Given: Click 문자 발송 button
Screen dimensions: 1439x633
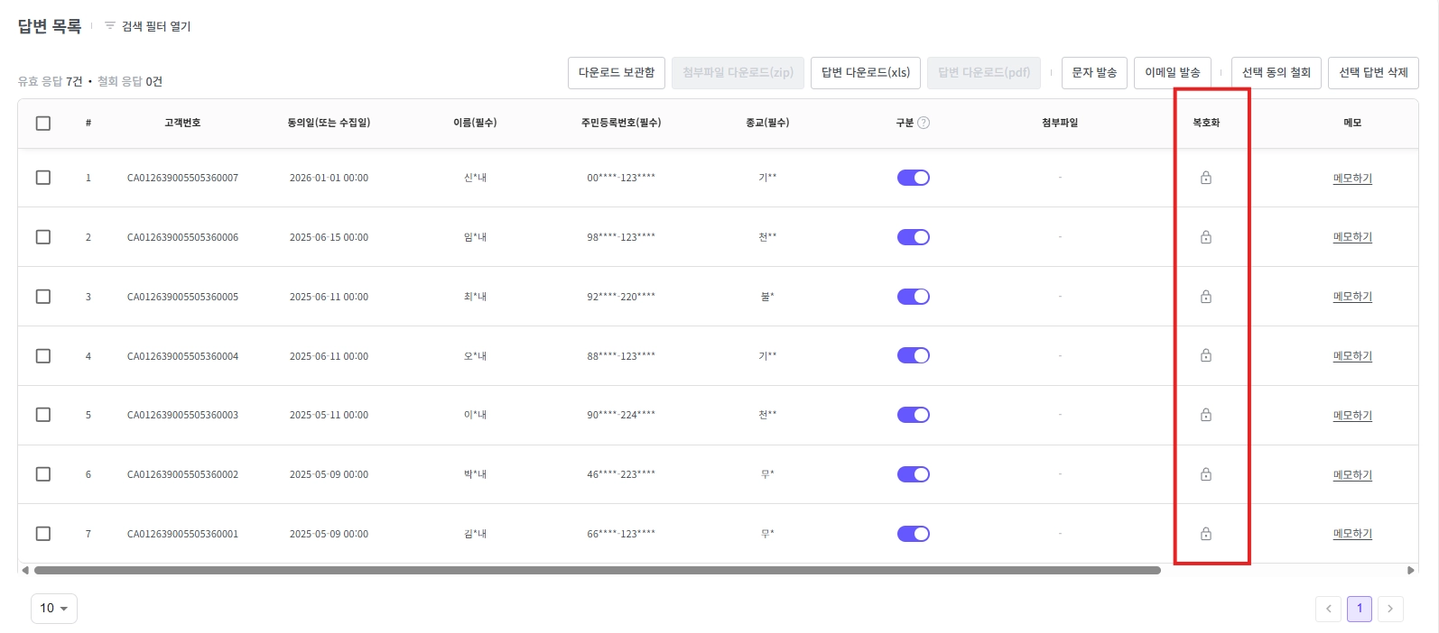Looking at the screenshot, I should [1094, 72].
